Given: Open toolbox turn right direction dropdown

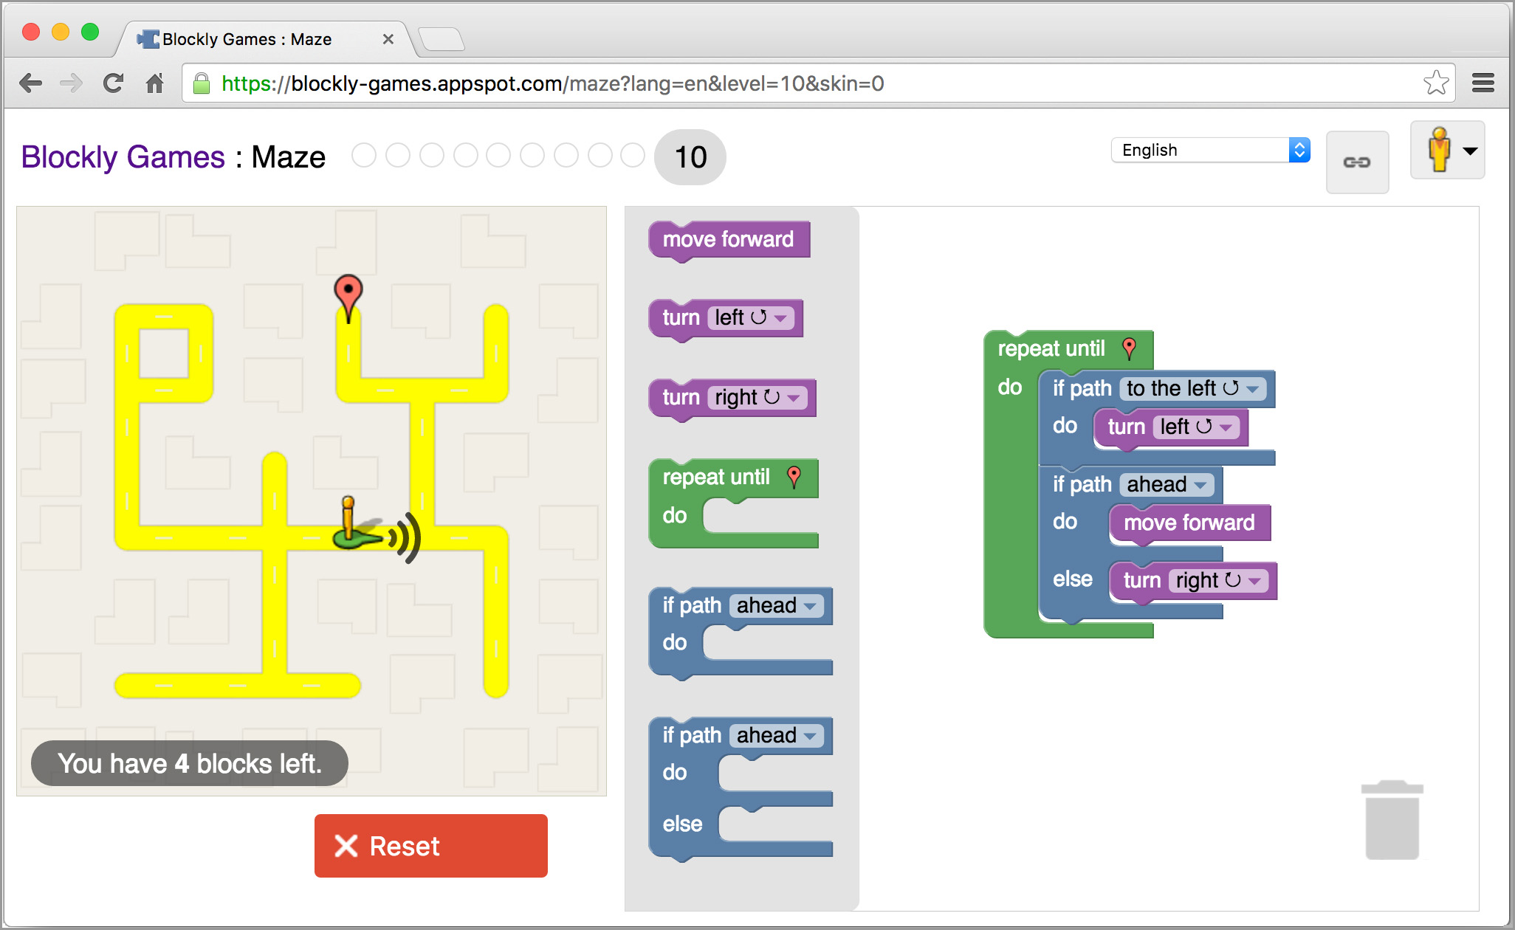Looking at the screenshot, I should point(757,397).
